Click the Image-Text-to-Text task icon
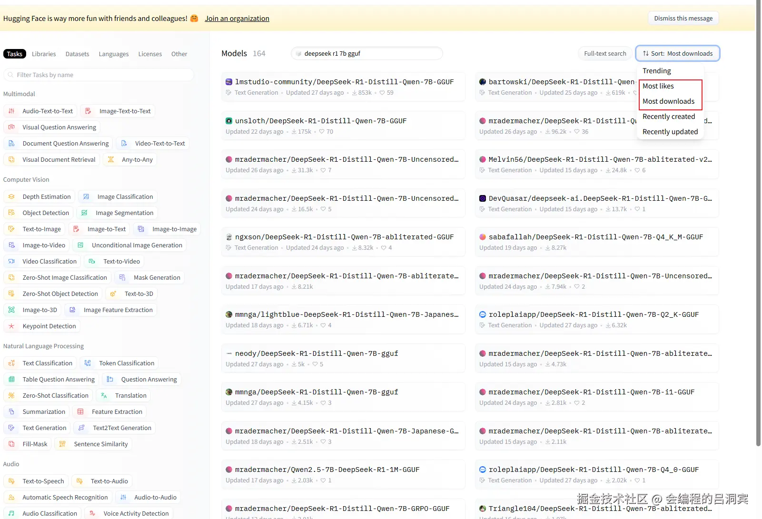 [88, 111]
